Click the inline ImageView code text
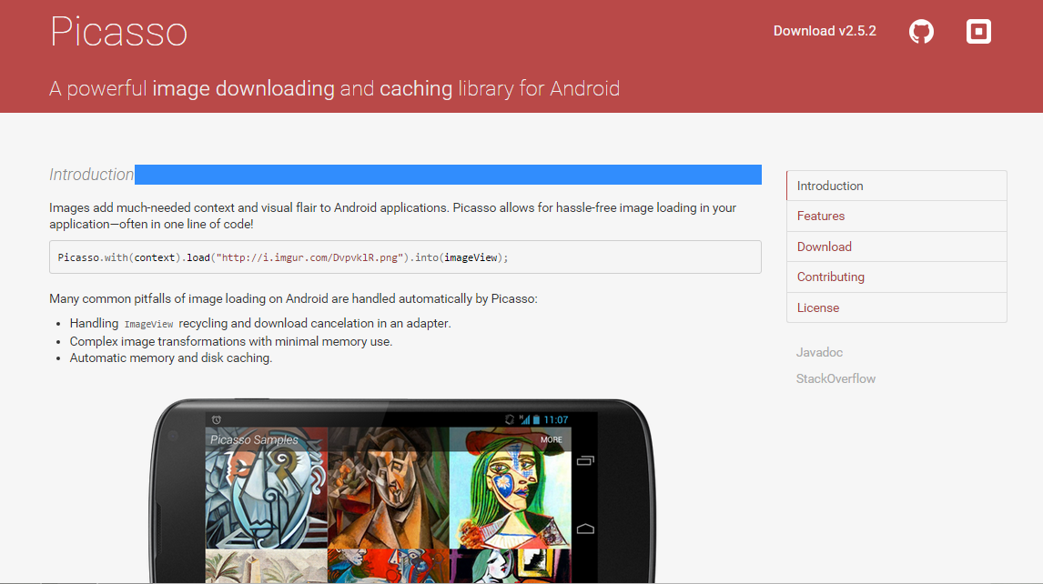 tap(148, 324)
